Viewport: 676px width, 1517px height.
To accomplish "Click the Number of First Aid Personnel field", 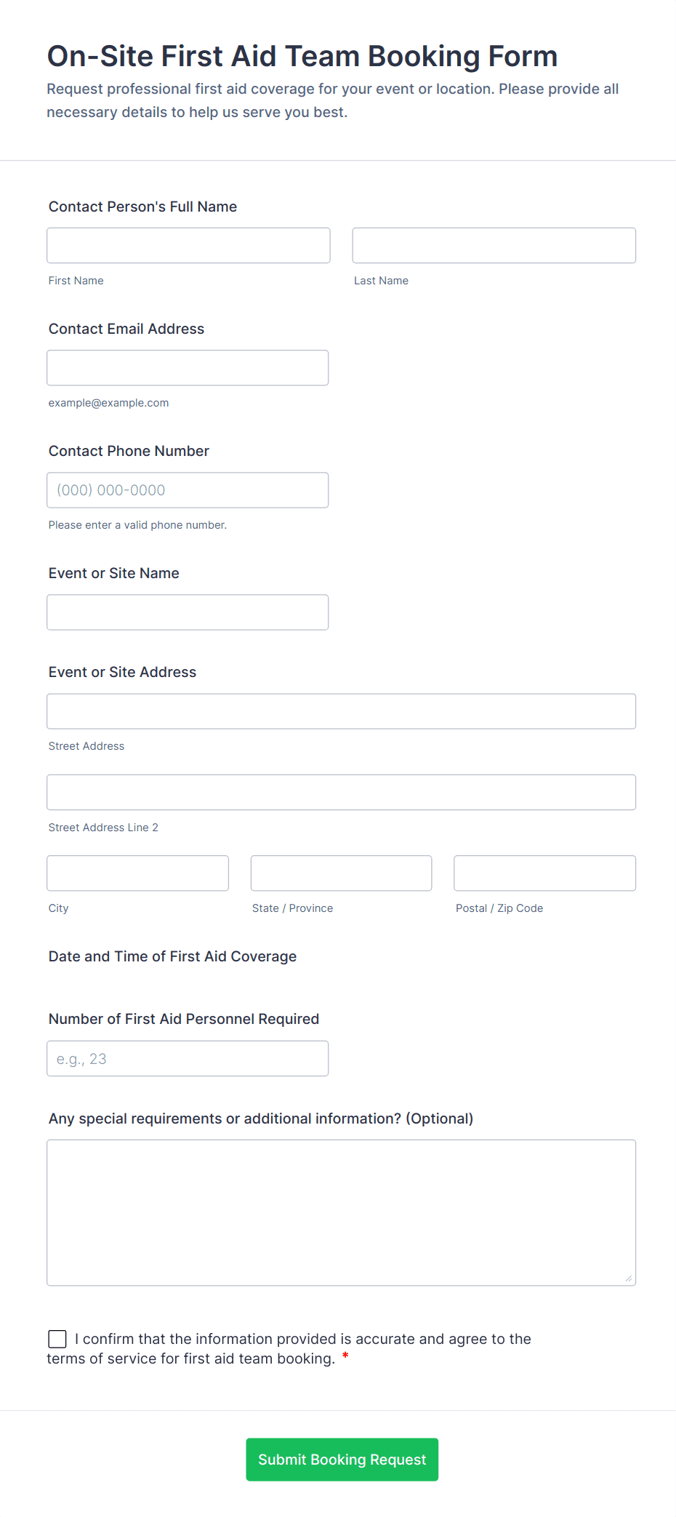I will (188, 1058).
